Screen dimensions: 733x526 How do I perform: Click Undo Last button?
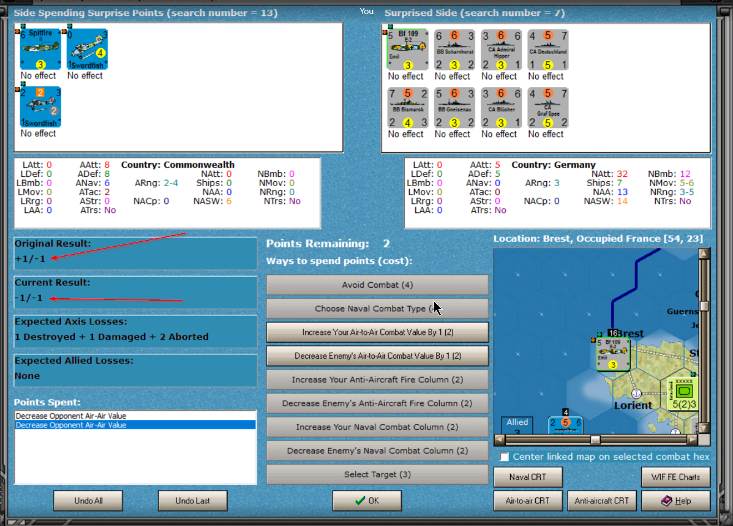pyautogui.click(x=193, y=501)
